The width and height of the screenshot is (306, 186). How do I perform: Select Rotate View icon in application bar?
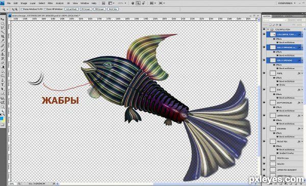144,3
